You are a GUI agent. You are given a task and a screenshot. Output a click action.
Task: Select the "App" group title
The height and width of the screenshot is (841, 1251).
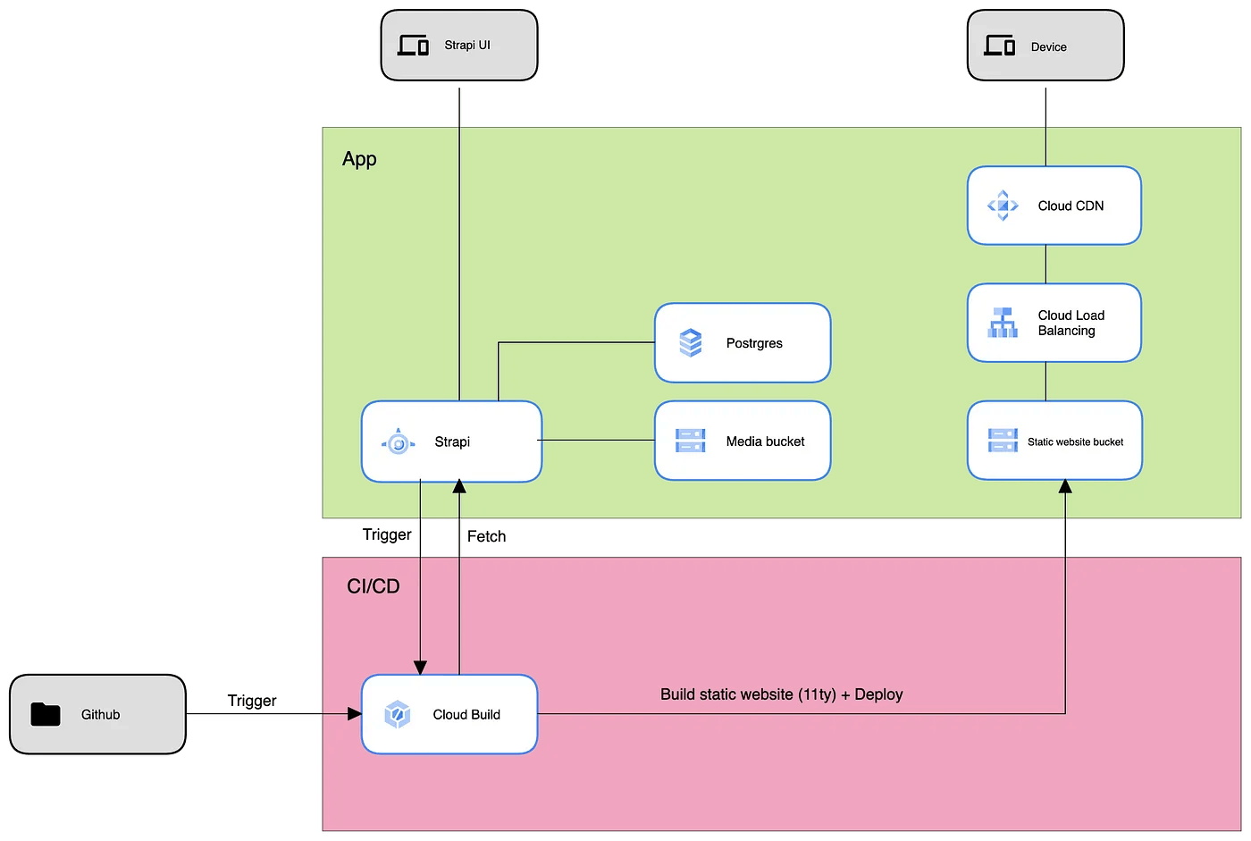coord(359,159)
